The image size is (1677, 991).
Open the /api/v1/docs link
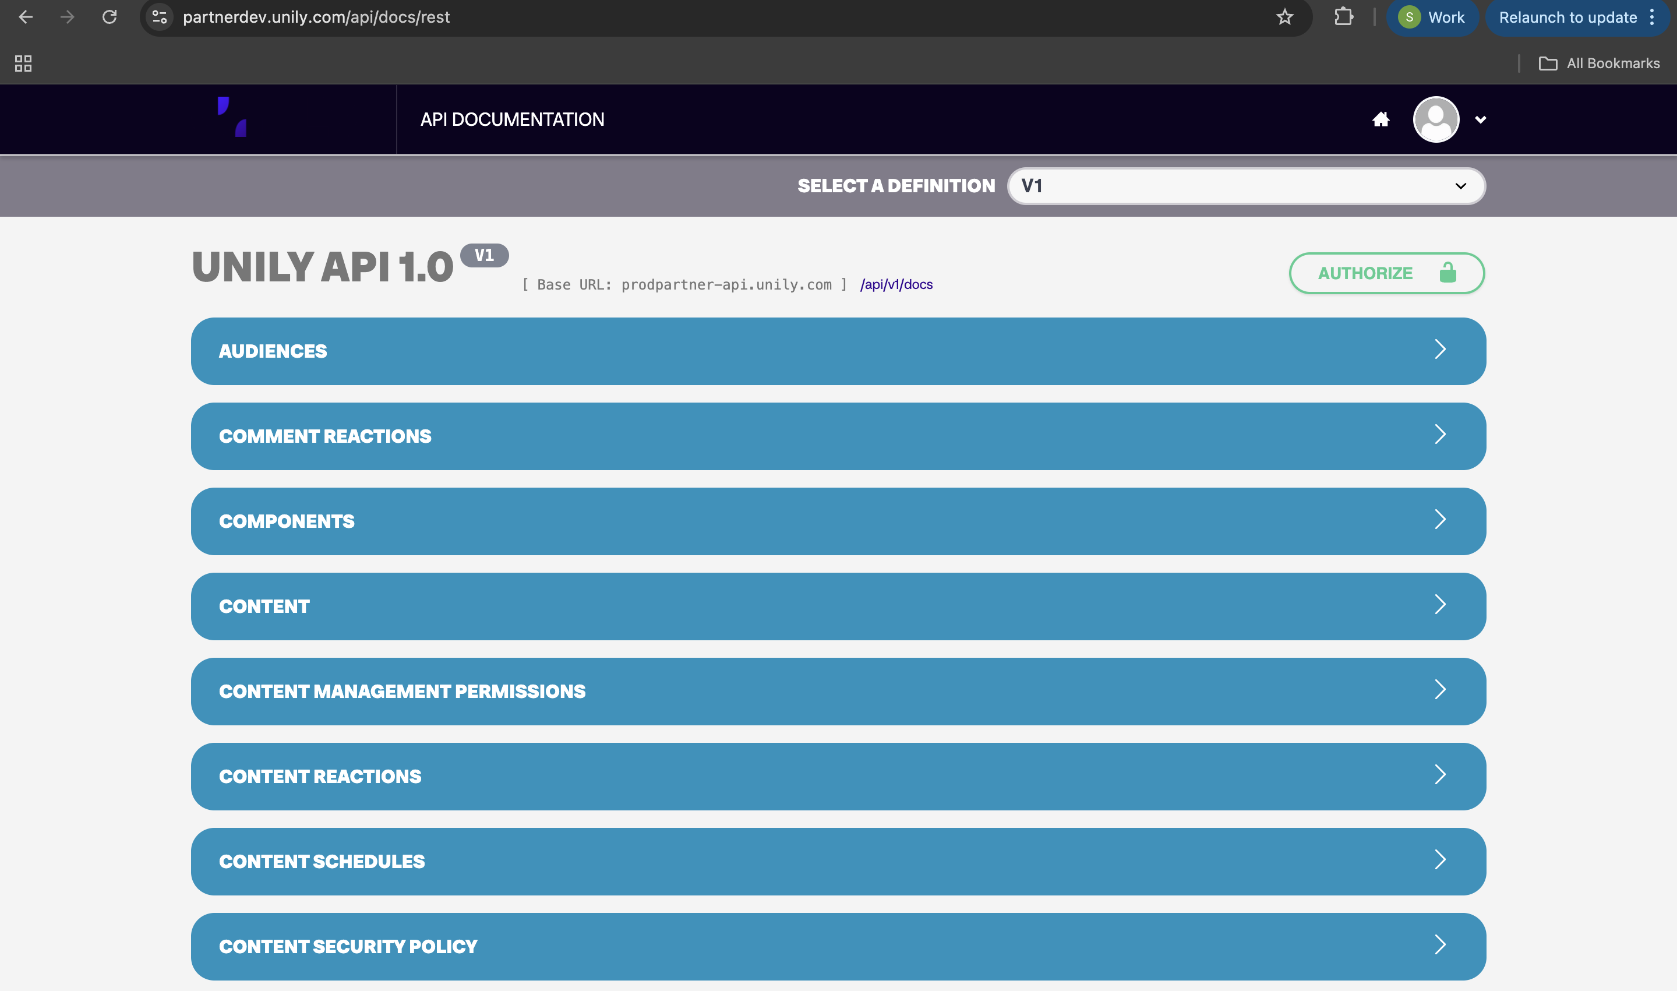[896, 284]
